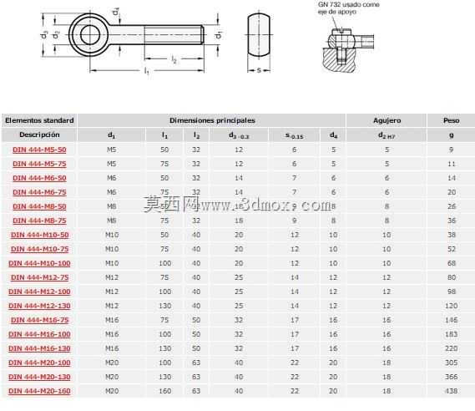Viewport: 475px width, 411px height.
Task: Click the 'Descripción' column header
Action: (39, 134)
